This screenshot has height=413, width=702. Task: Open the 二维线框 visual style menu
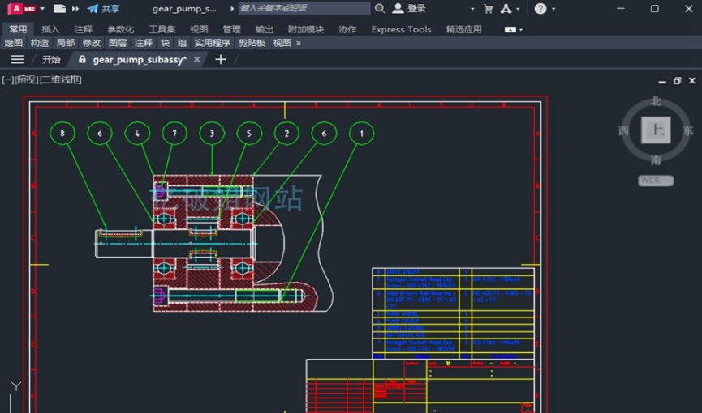click(61, 79)
